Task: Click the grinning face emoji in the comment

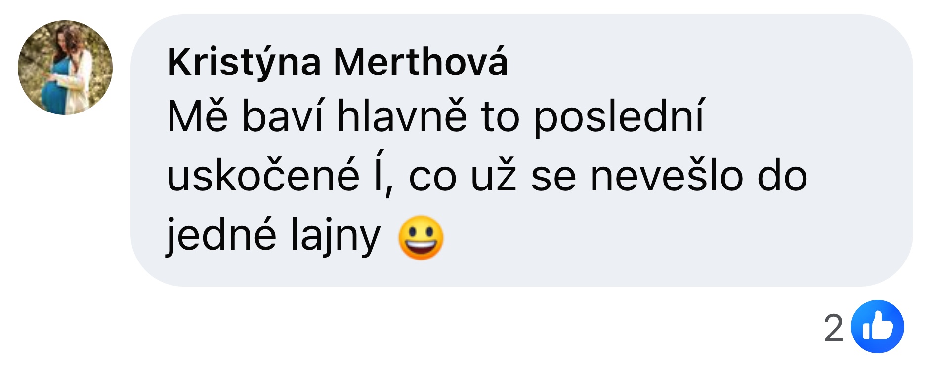Action: (x=421, y=237)
